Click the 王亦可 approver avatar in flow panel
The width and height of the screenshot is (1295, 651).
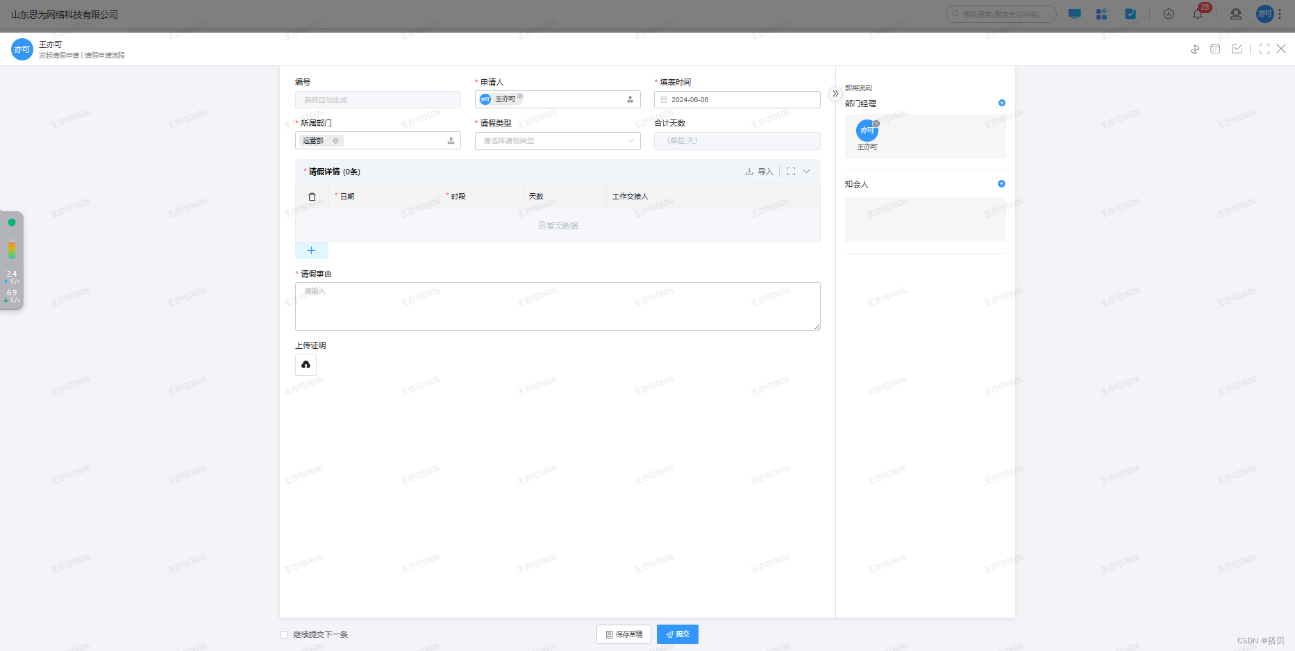tap(867, 131)
